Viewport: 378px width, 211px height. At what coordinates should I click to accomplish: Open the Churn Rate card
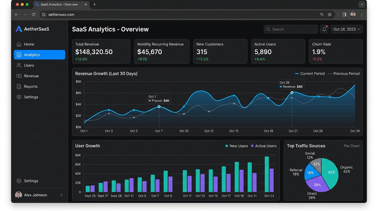point(336,51)
